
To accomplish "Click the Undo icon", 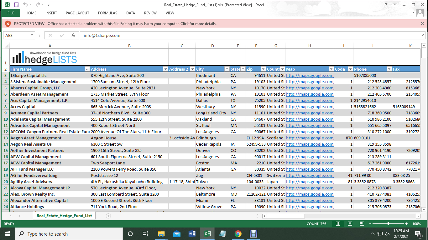I will (26, 4).
